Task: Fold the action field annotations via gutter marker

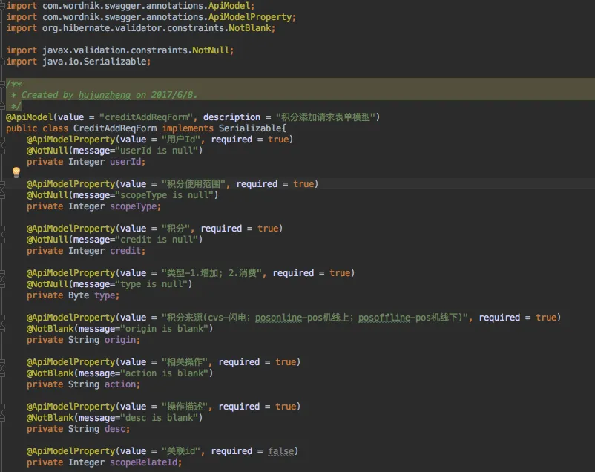Action: tap(3, 362)
